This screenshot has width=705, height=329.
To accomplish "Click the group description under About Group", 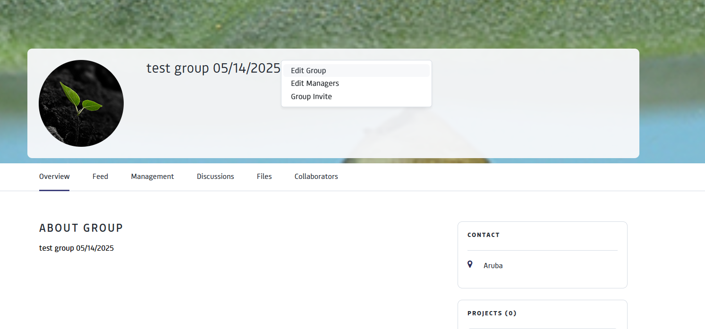I will [76, 248].
